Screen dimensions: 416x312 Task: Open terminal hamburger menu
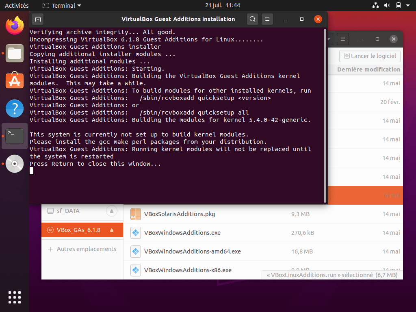[x=267, y=19]
